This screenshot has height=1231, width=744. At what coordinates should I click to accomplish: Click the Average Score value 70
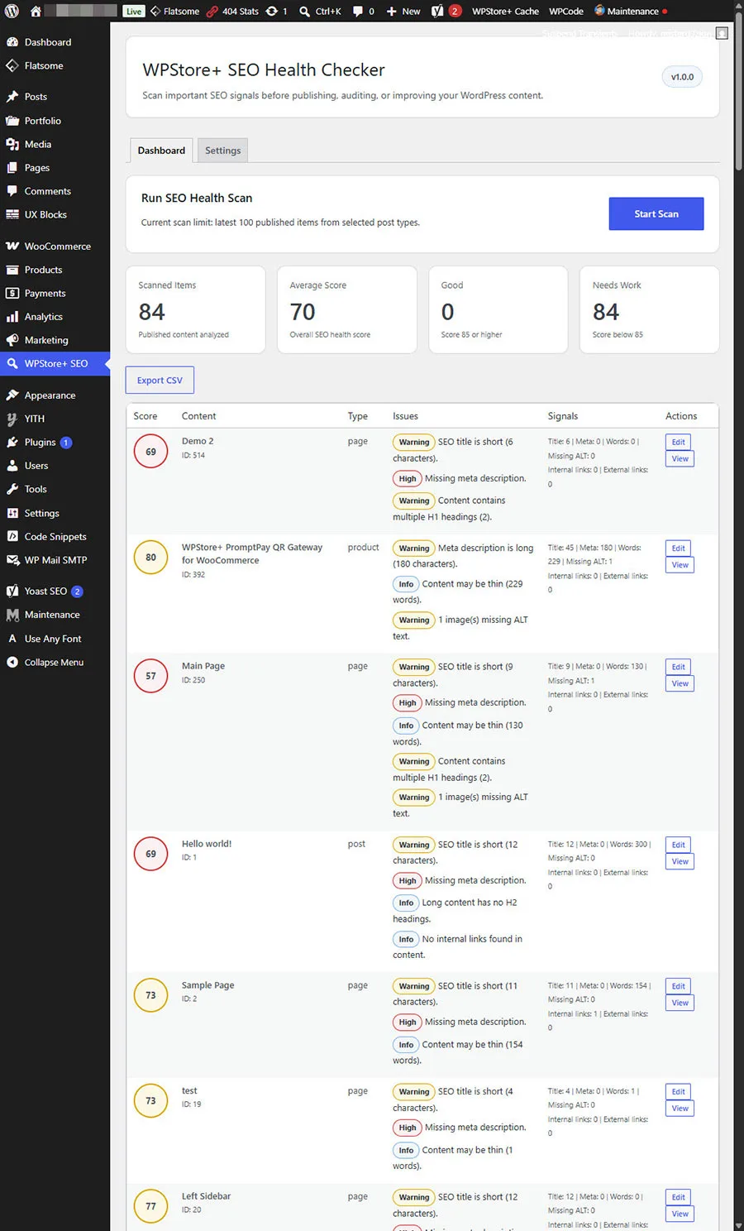pos(303,312)
